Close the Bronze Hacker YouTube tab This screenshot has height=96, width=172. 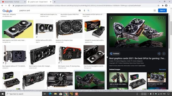tap(25, 2)
